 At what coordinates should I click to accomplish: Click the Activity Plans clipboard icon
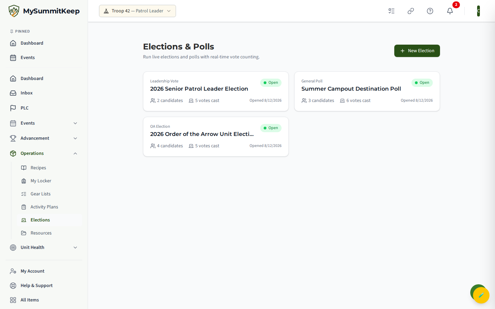24,207
